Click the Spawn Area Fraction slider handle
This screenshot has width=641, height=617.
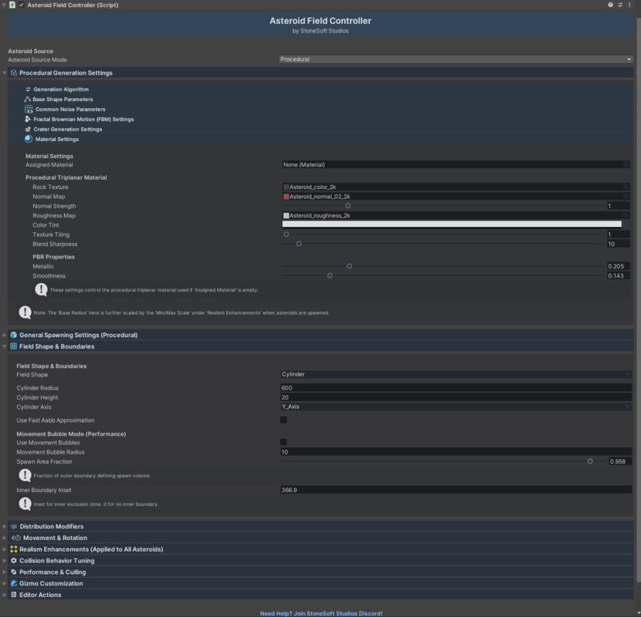(x=590, y=461)
